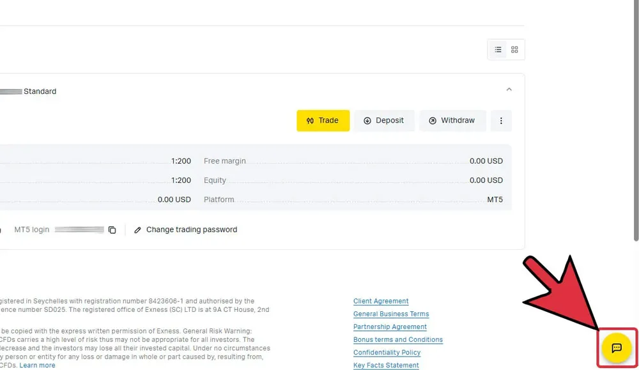
Task: Click the yellow Trade button
Action: point(323,121)
